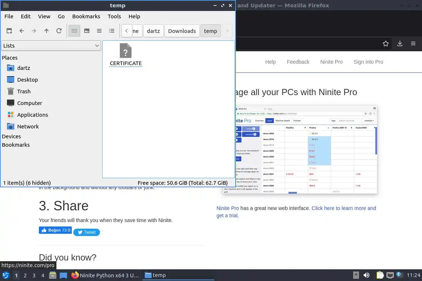422x281 pixels.
Task: Open the volume control tray icon
Action: click(366, 276)
